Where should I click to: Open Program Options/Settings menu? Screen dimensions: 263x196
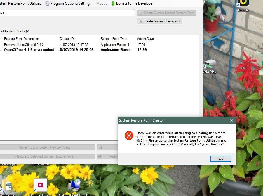coord(70,3)
